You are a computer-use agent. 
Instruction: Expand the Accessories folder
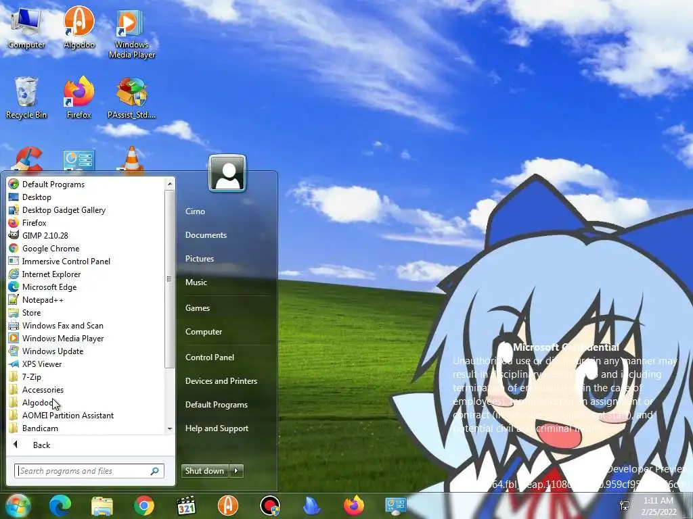click(x=86, y=389)
